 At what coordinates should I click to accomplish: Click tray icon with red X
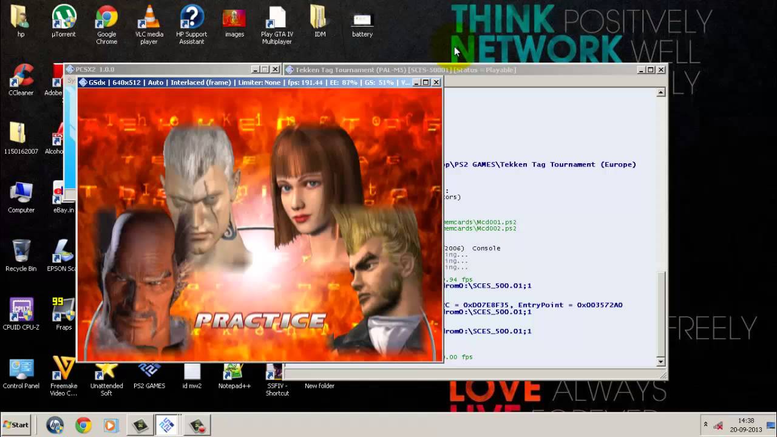click(718, 425)
